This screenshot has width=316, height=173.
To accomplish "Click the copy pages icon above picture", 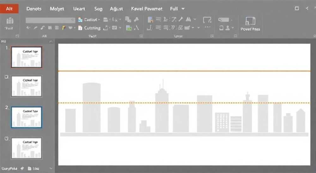I will point(128,20).
